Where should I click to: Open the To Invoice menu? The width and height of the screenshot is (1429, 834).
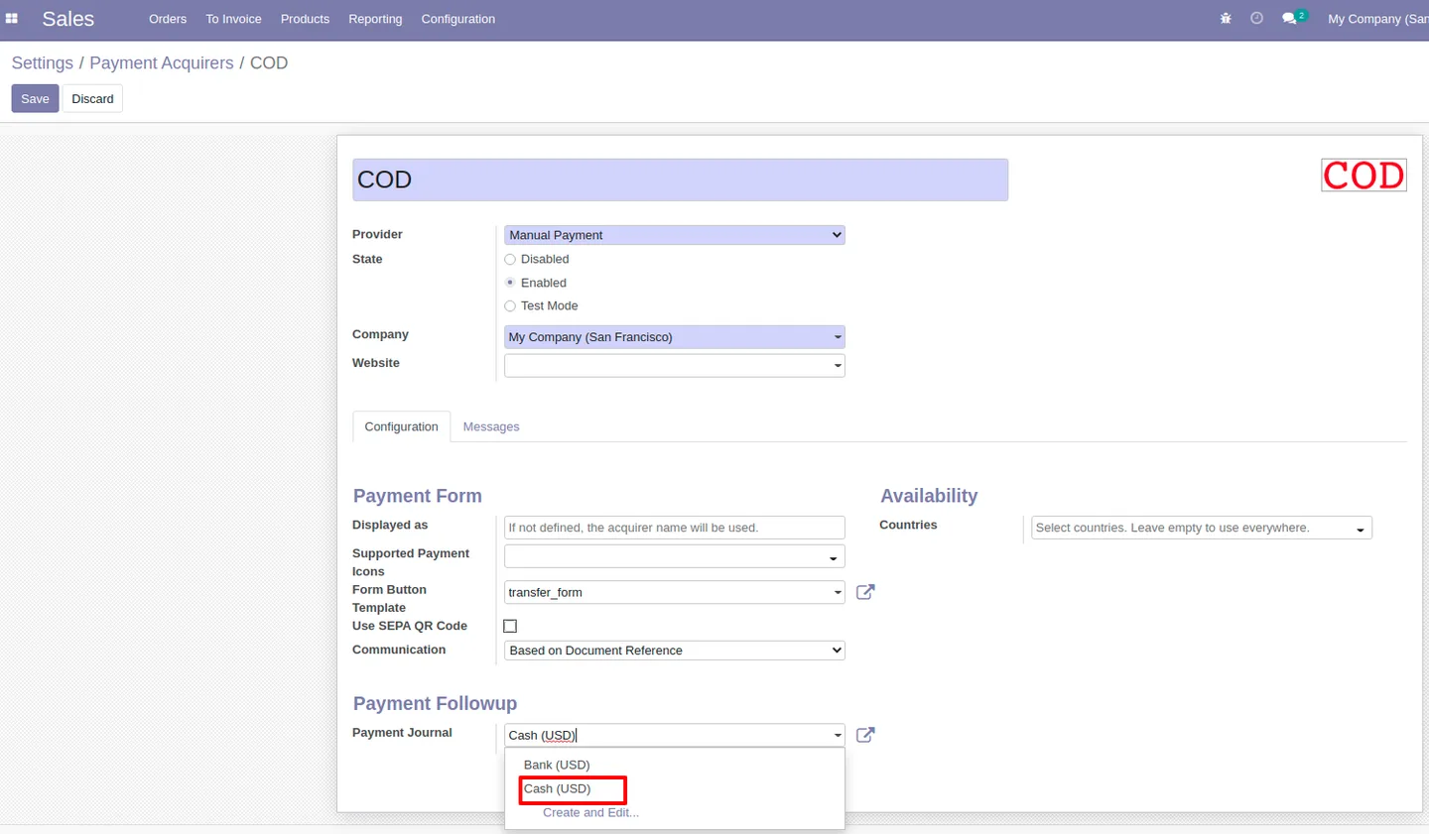(233, 19)
